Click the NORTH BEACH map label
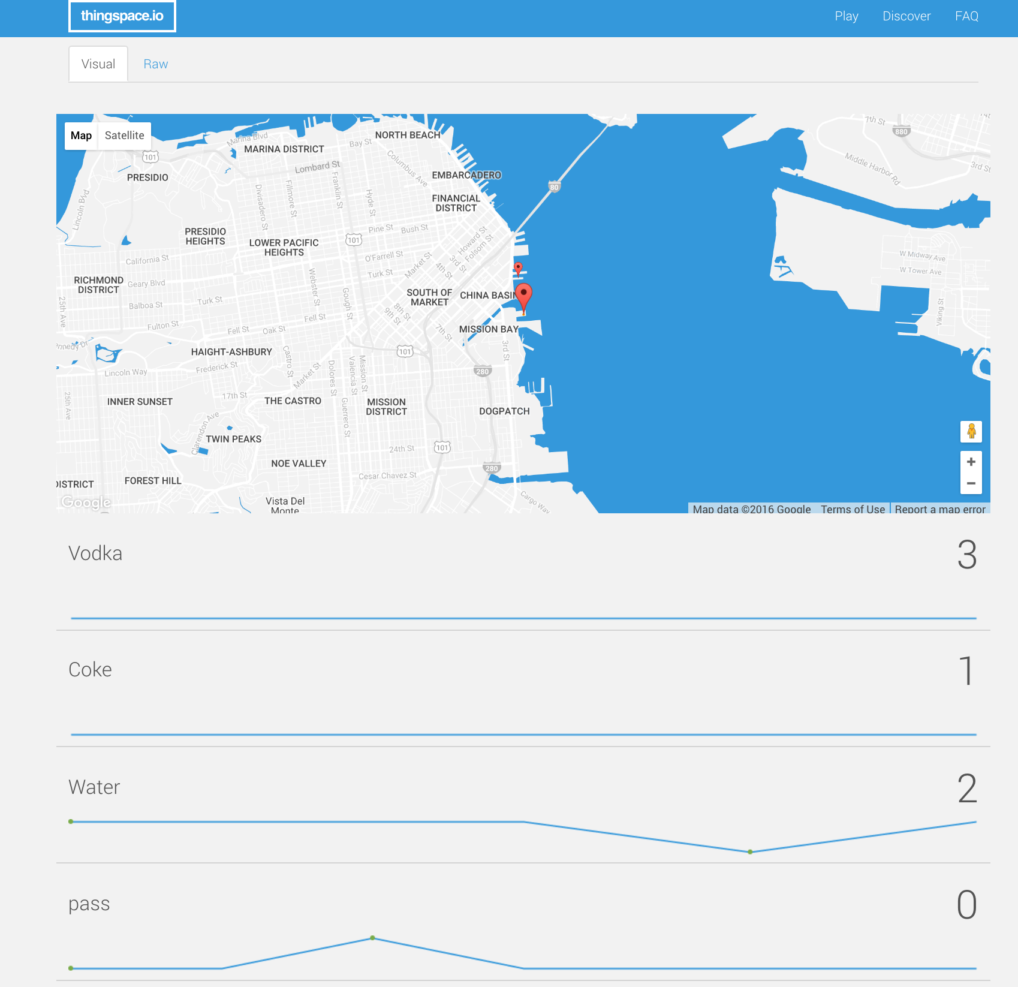This screenshot has width=1018, height=987. (408, 136)
